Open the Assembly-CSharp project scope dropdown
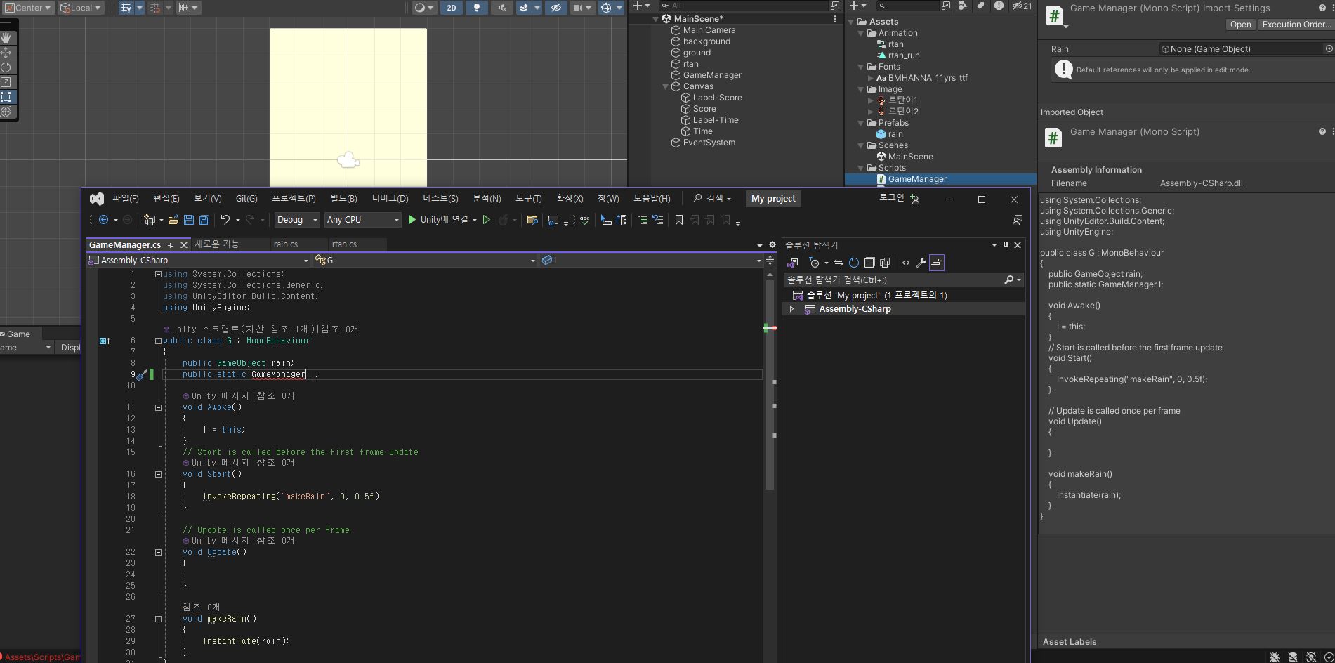 199,261
